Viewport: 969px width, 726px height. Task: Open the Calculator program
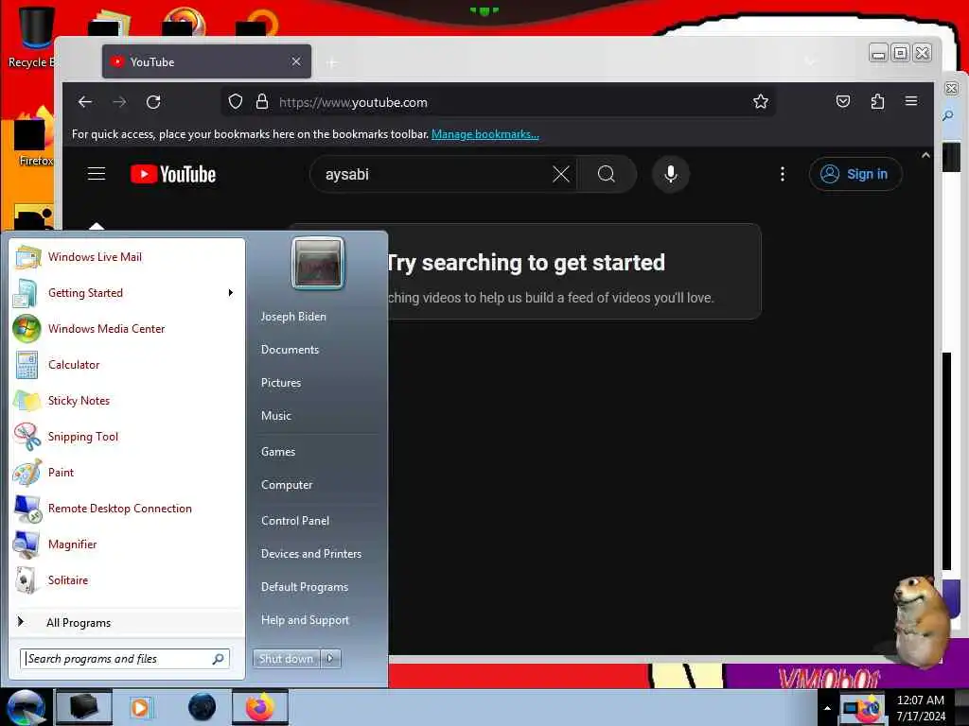coord(128,364)
